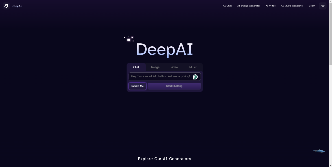
Task: Open AI Video from top navigation
Action: (x=271, y=6)
